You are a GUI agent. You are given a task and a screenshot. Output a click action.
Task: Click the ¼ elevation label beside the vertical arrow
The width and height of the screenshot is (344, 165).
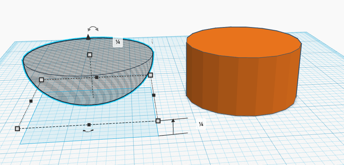coord(201,124)
